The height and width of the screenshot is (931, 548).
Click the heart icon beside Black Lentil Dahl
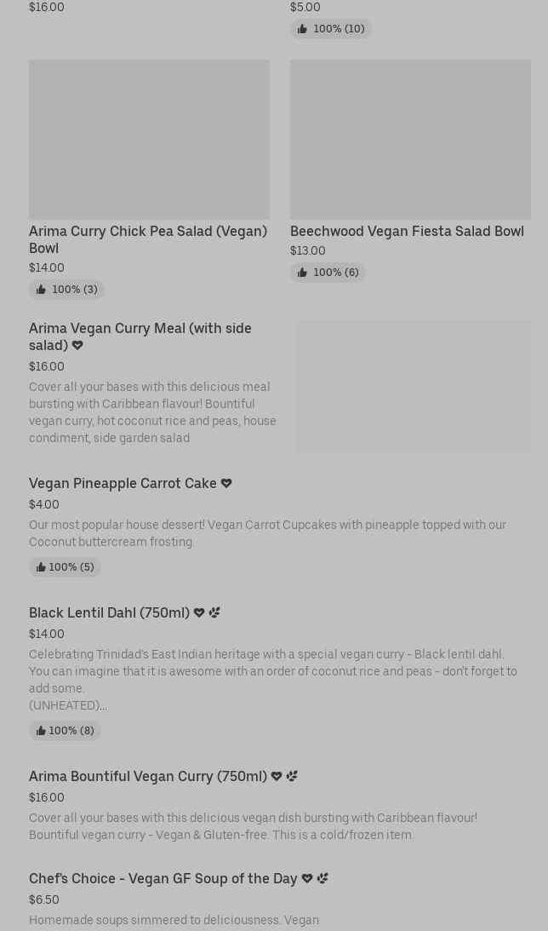199,612
